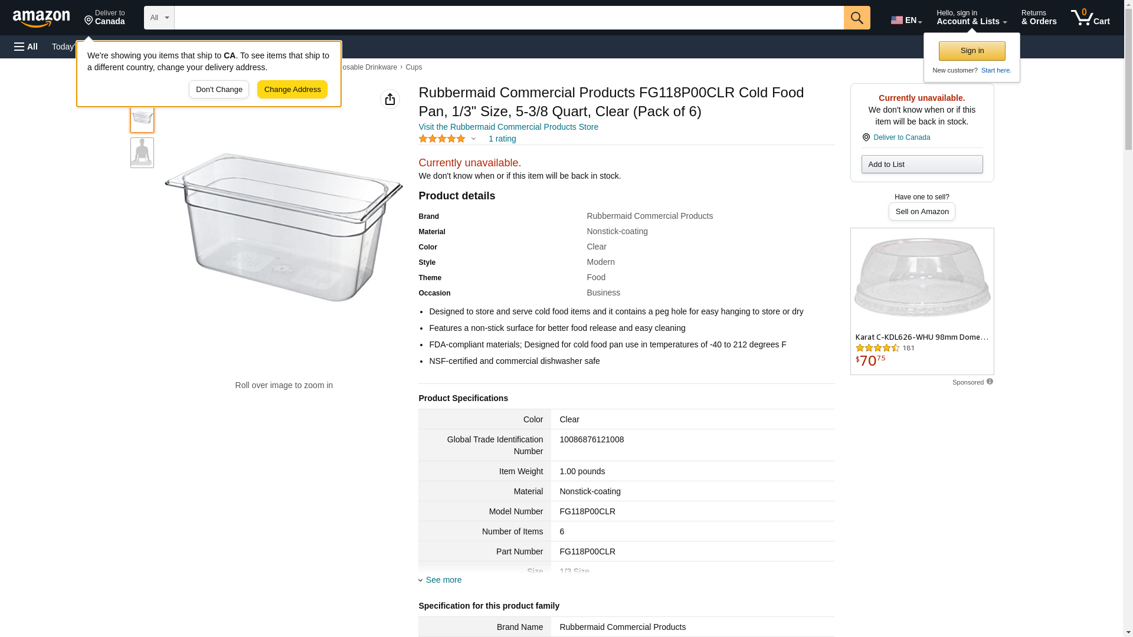
Task: Click the Sponsored ad info icon
Action: click(x=990, y=382)
